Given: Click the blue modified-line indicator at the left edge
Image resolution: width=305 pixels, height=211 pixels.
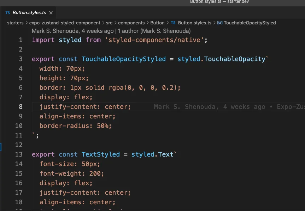Looking at the screenshot, I should (1, 147).
